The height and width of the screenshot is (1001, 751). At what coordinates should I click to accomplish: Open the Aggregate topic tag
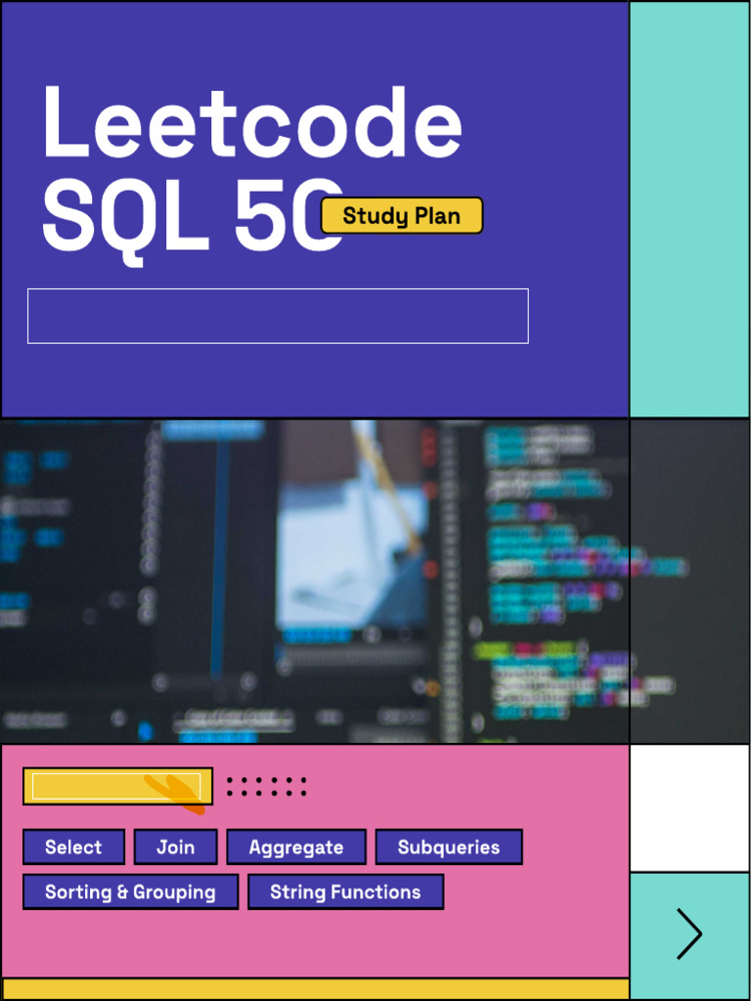coord(296,848)
